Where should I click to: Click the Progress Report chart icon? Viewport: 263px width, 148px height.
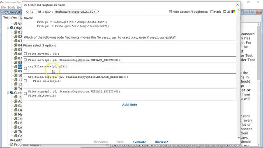coord(12,144)
